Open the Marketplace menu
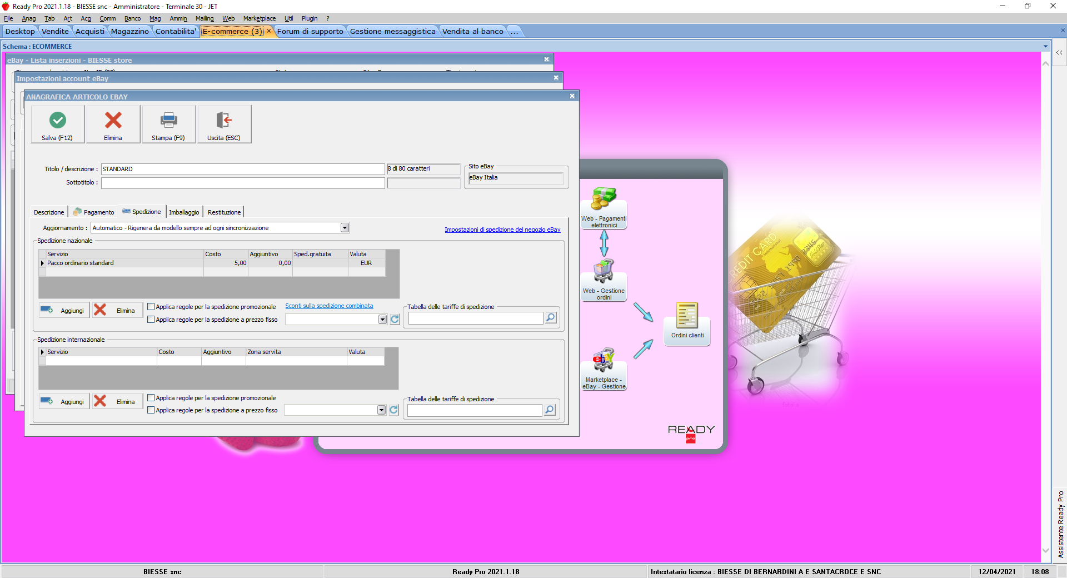This screenshot has height=578, width=1067. [260, 18]
